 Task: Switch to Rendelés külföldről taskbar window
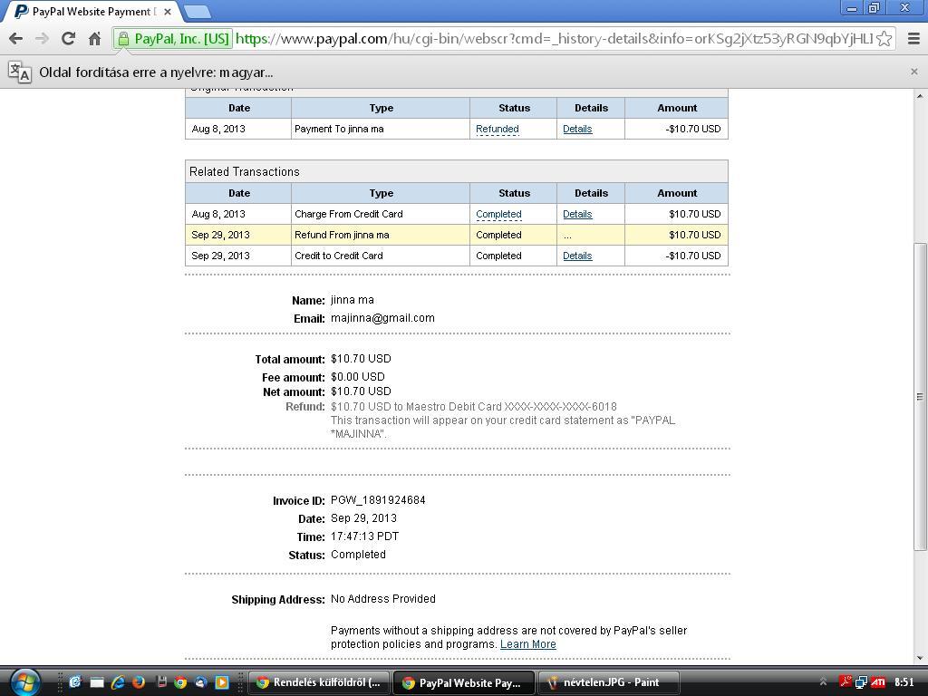click(x=318, y=682)
